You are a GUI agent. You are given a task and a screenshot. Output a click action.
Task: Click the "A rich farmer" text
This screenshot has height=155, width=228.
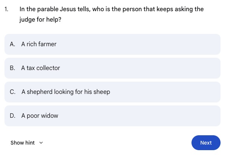coord(39,44)
